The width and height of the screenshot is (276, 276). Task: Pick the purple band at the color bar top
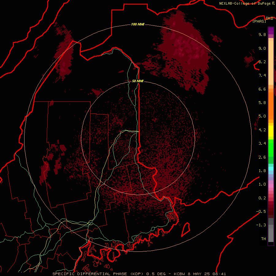coord(271,31)
